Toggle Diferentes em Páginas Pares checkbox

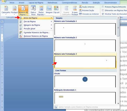[x=103, y=10]
